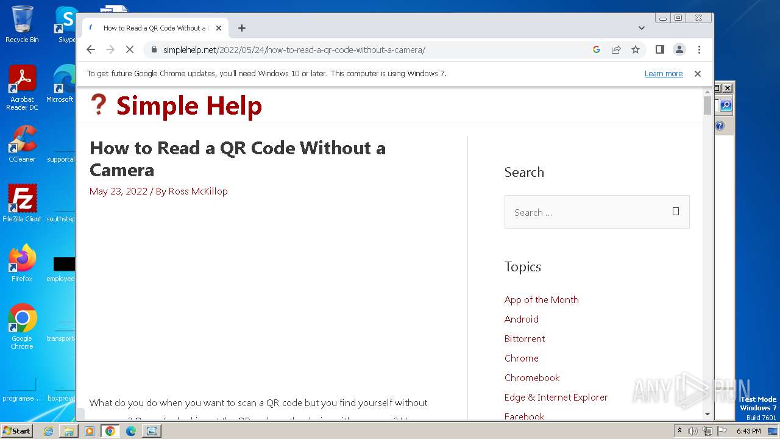Open the Chrome topic link
This screenshot has height=439, width=780.
(522, 358)
